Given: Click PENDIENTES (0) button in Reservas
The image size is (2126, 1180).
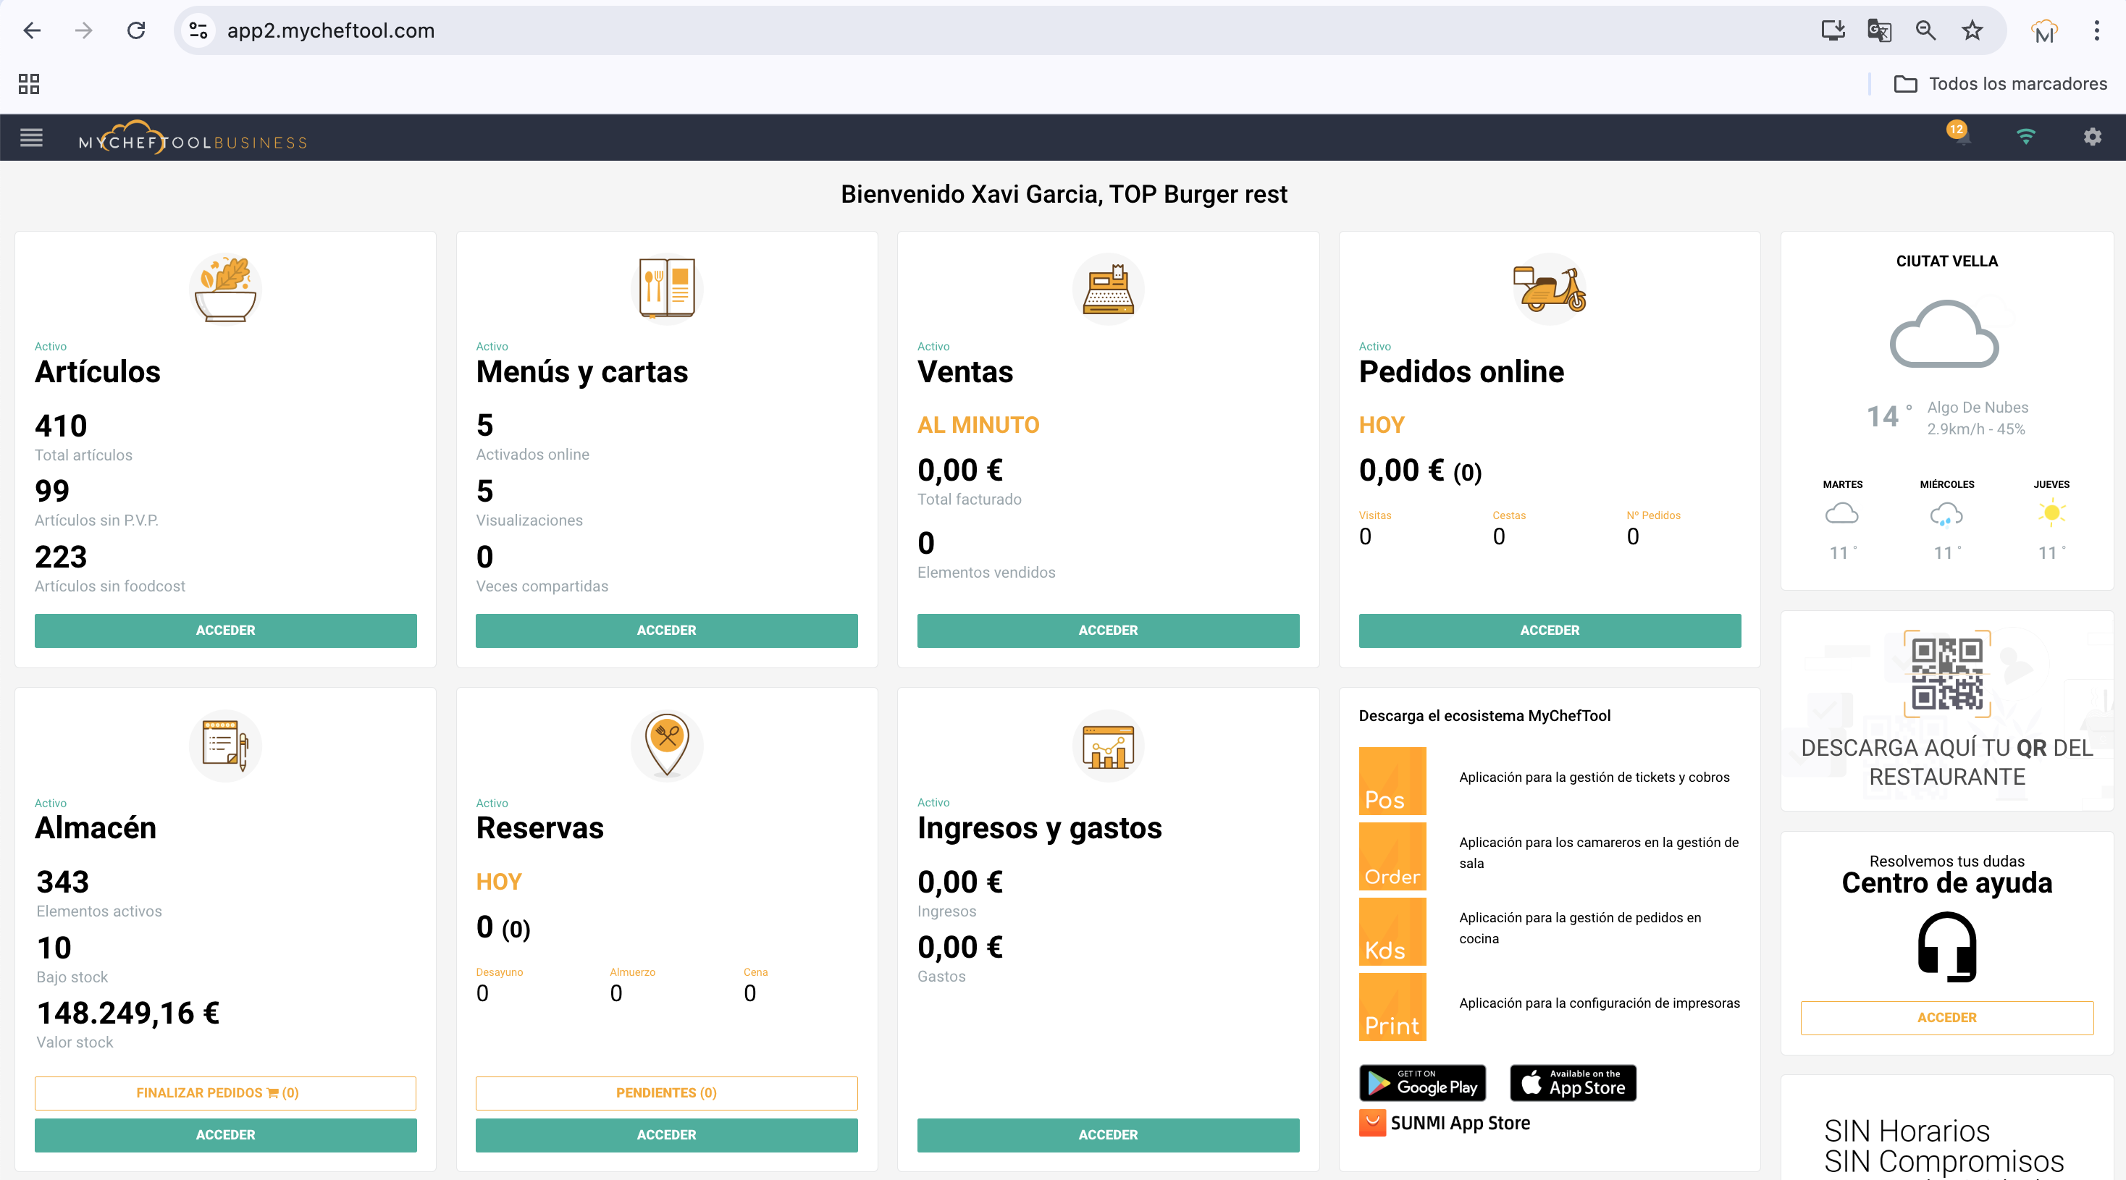Looking at the screenshot, I should pos(667,1092).
